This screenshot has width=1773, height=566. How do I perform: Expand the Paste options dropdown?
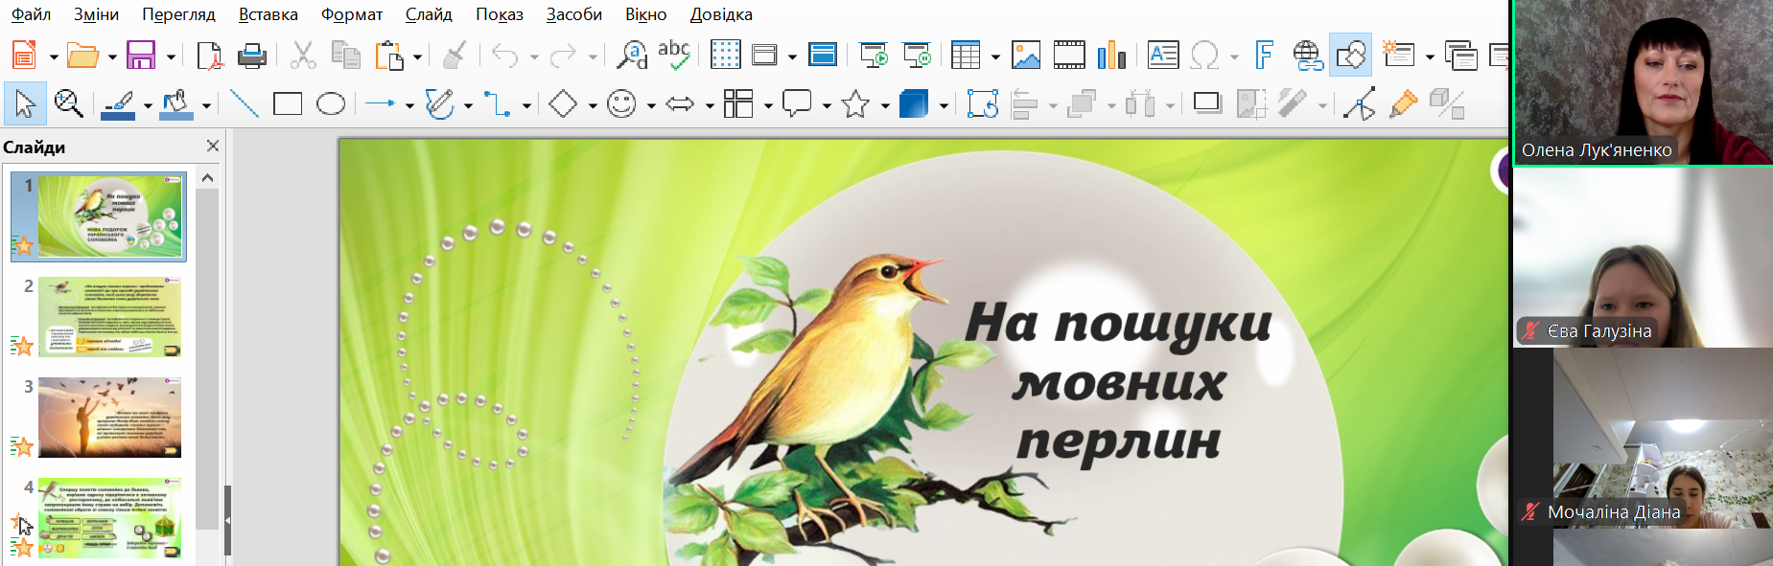417,57
